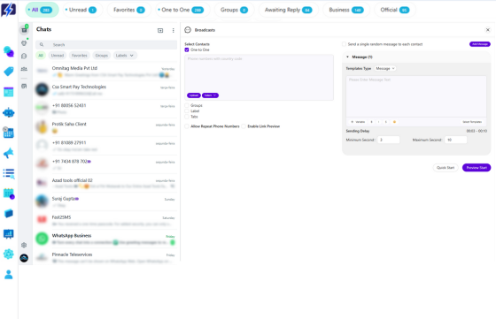The image size is (496, 319).
Task: Click the Preview Start button
Action: click(x=477, y=168)
